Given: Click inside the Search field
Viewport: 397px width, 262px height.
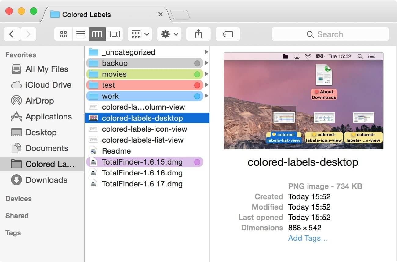Looking at the screenshot, I should click(330, 34).
